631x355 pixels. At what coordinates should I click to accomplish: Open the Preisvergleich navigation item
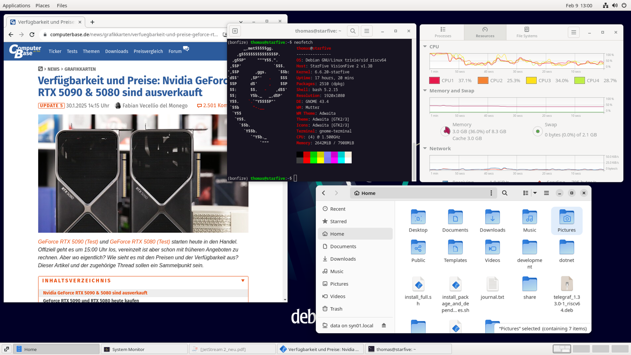(148, 51)
